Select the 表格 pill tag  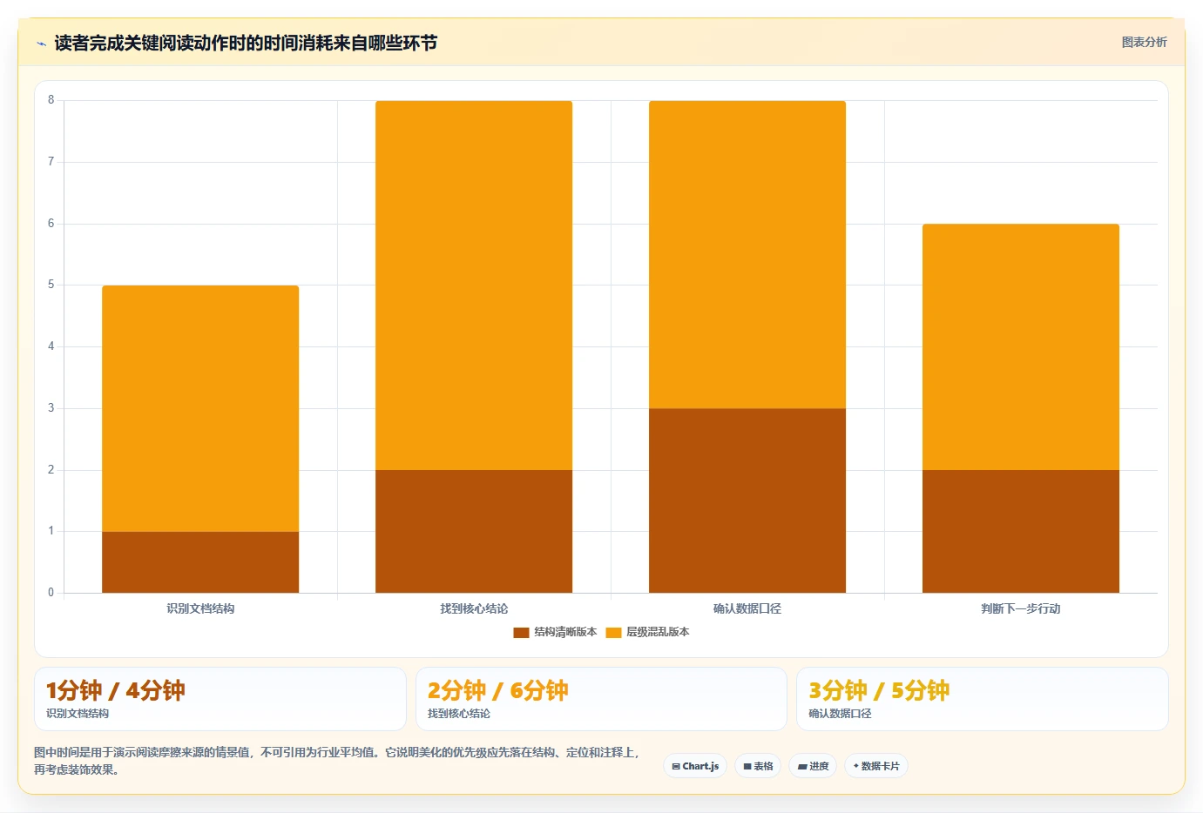pos(758,766)
